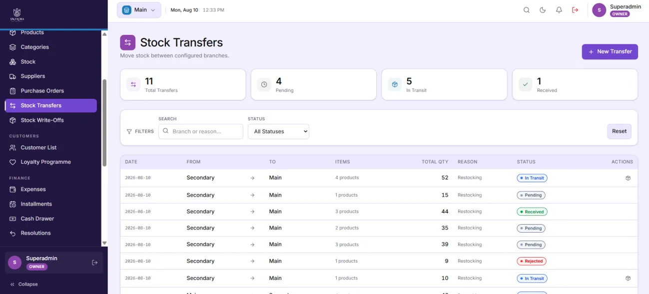The width and height of the screenshot is (649, 294).
Task: Click the Stock Transfers title icon
Action: [128, 42]
